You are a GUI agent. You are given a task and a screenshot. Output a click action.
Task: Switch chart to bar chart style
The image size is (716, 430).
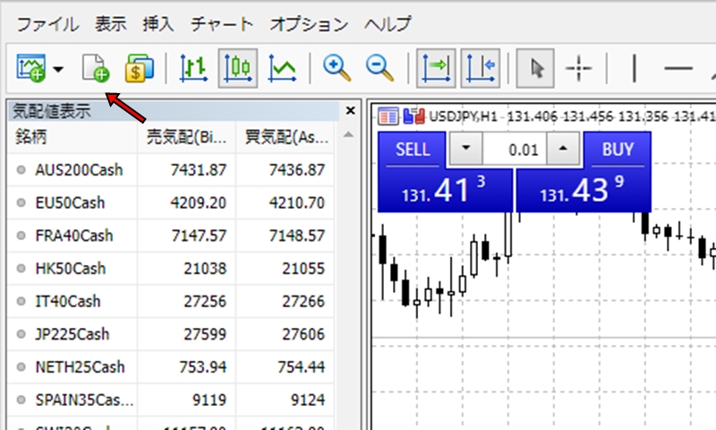click(x=193, y=69)
